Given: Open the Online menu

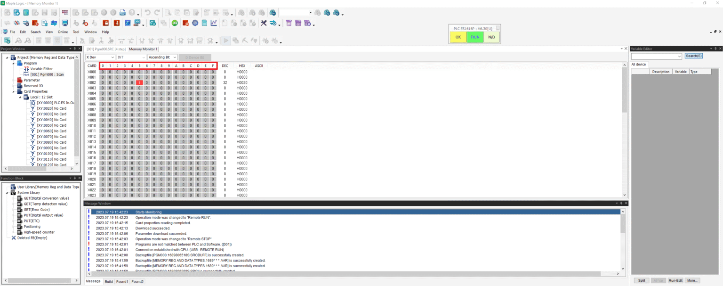Looking at the screenshot, I should tap(63, 32).
